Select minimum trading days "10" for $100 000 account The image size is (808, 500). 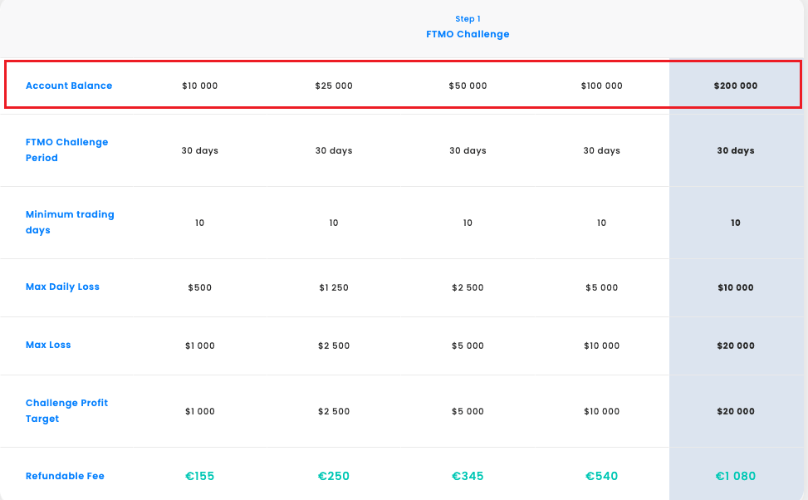click(602, 223)
